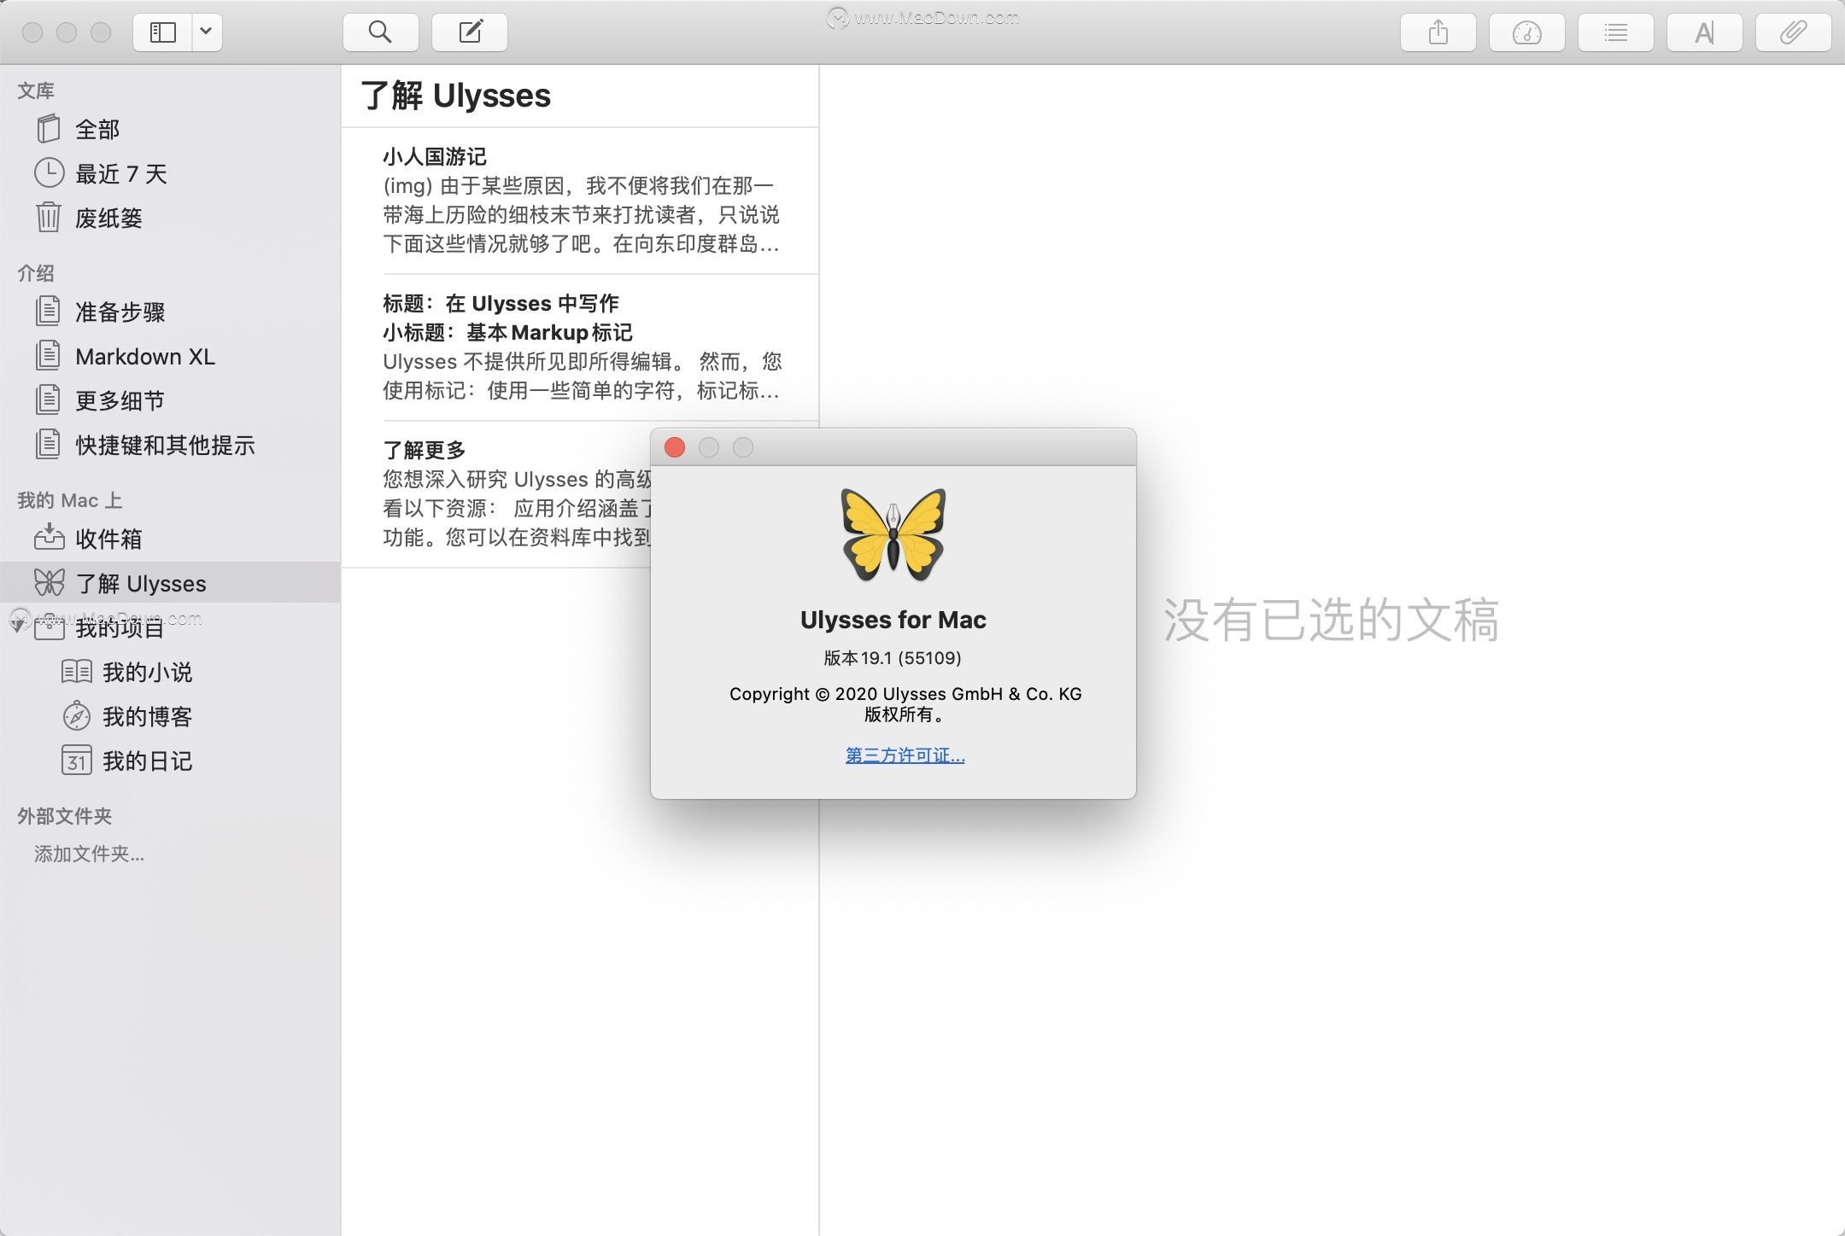Close the About Ulysses dialog

[675, 447]
